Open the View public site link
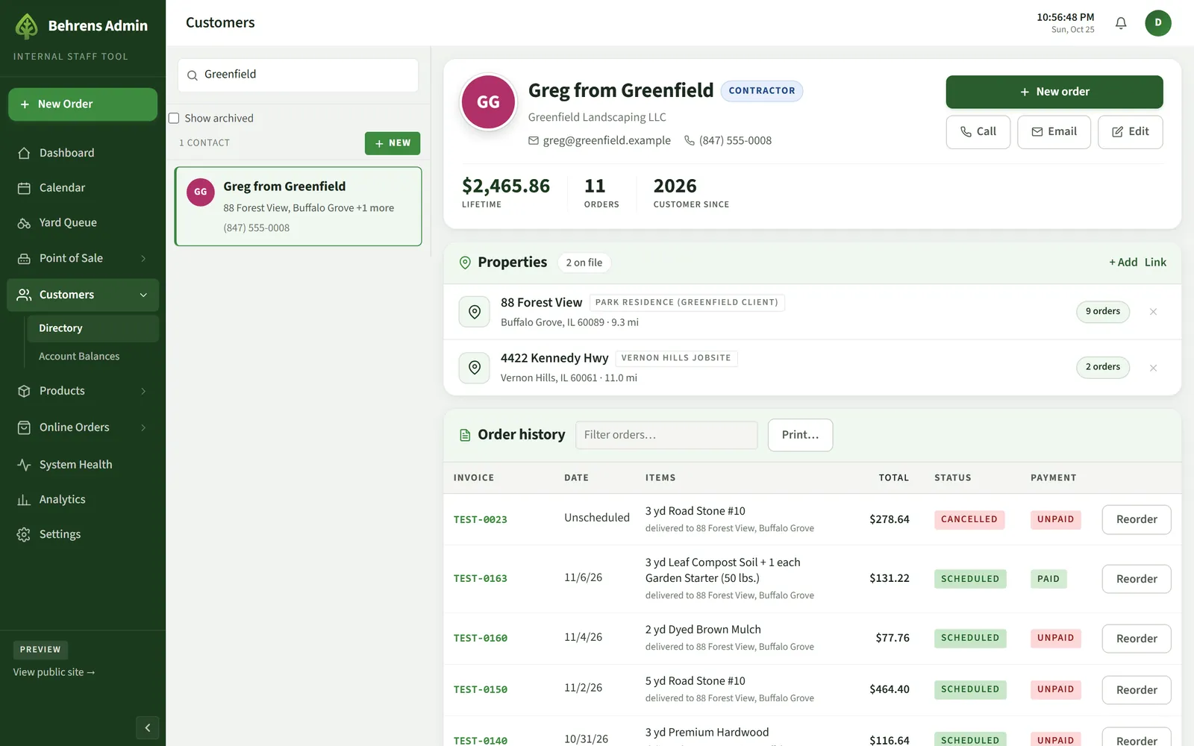The width and height of the screenshot is (1194, 746). coord(54,672)
